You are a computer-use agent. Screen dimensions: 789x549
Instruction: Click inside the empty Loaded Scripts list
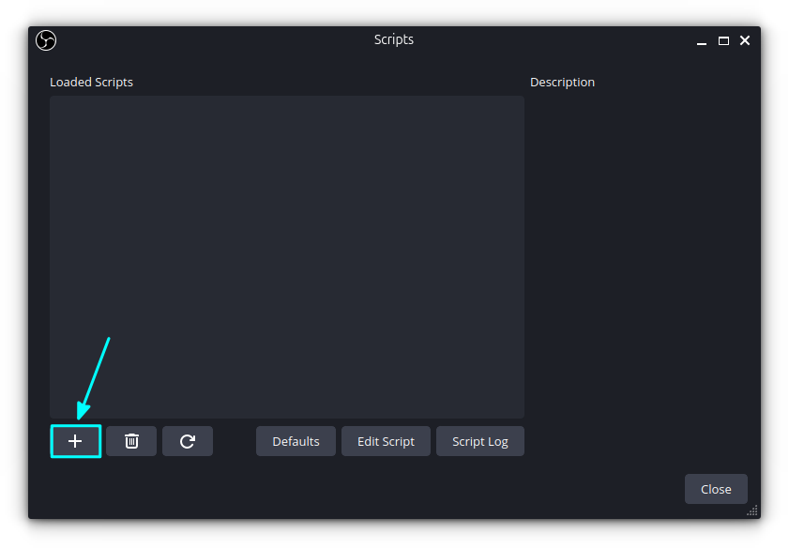286,235
